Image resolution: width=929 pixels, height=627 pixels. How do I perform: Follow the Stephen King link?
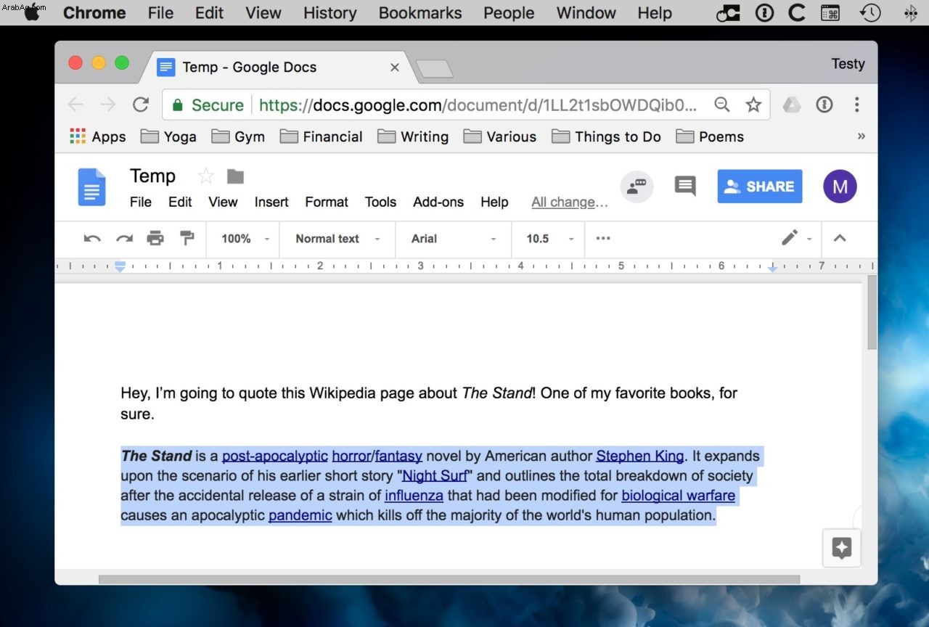640,456
